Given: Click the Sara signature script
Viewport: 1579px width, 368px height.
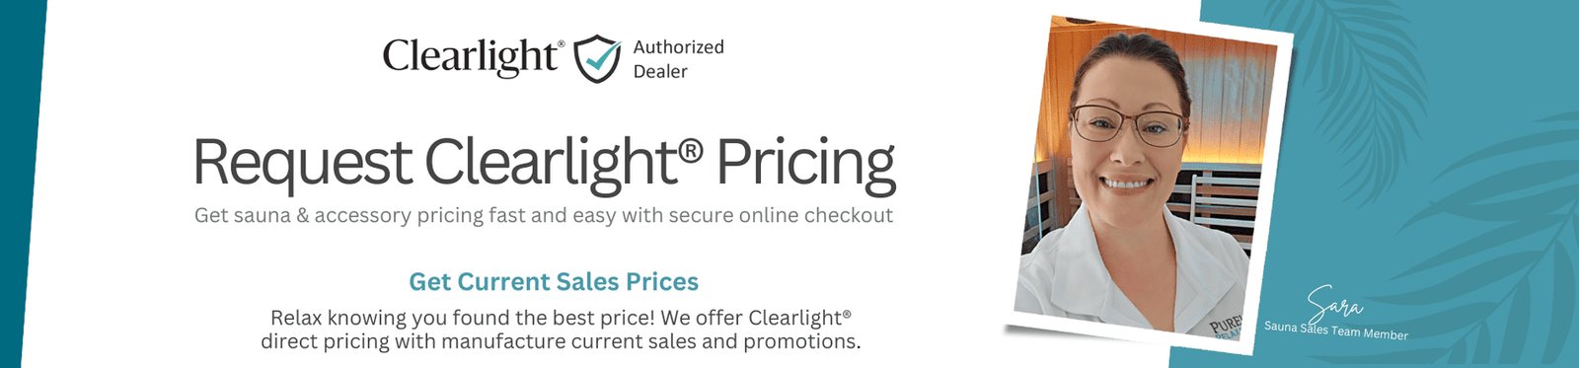Looking at the screenshot, I should (1334, 300).
